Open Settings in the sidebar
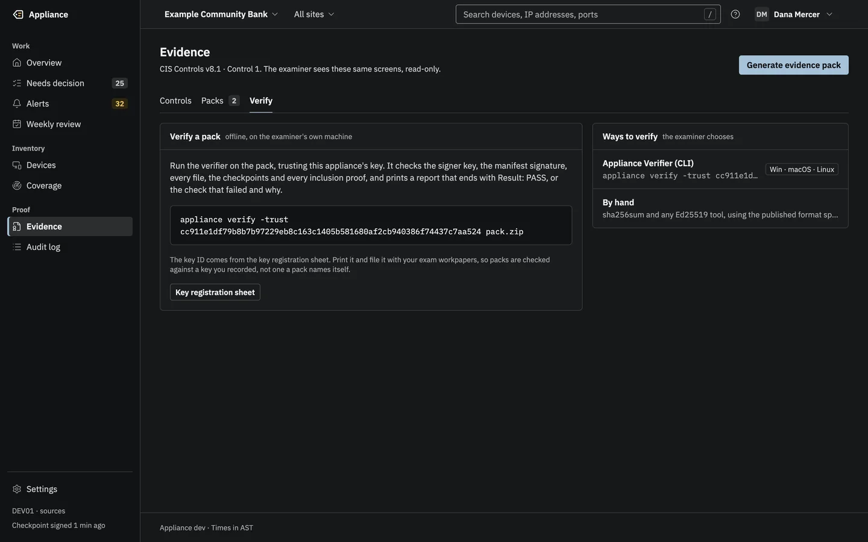The width and height of the screenshot is (868, 542). [x=70, y=489]
